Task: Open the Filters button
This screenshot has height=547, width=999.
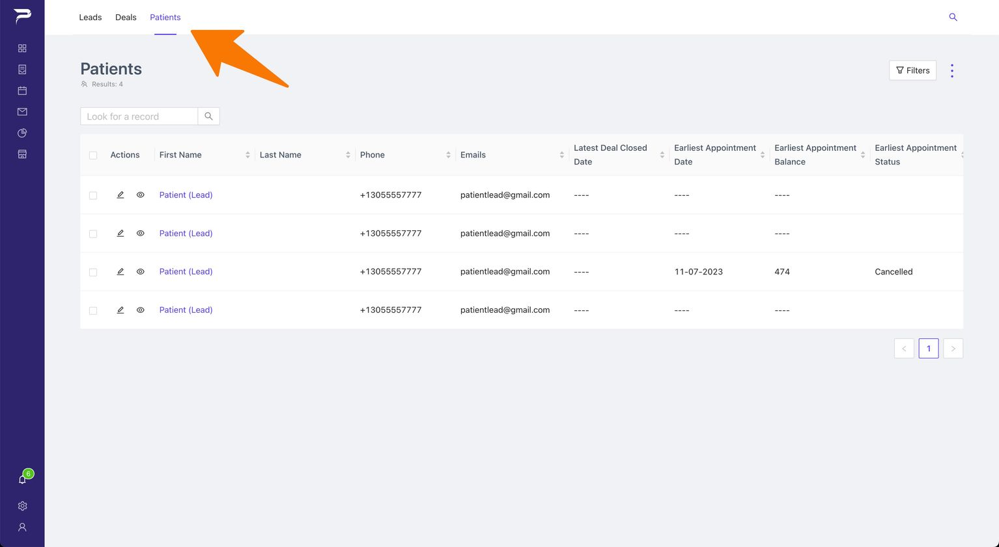Action: click(912, 70)
